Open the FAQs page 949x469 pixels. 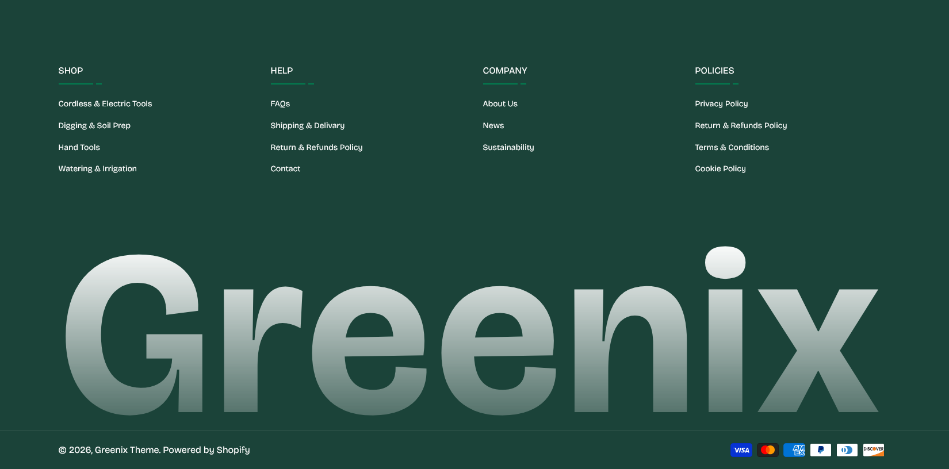[280, 104]
